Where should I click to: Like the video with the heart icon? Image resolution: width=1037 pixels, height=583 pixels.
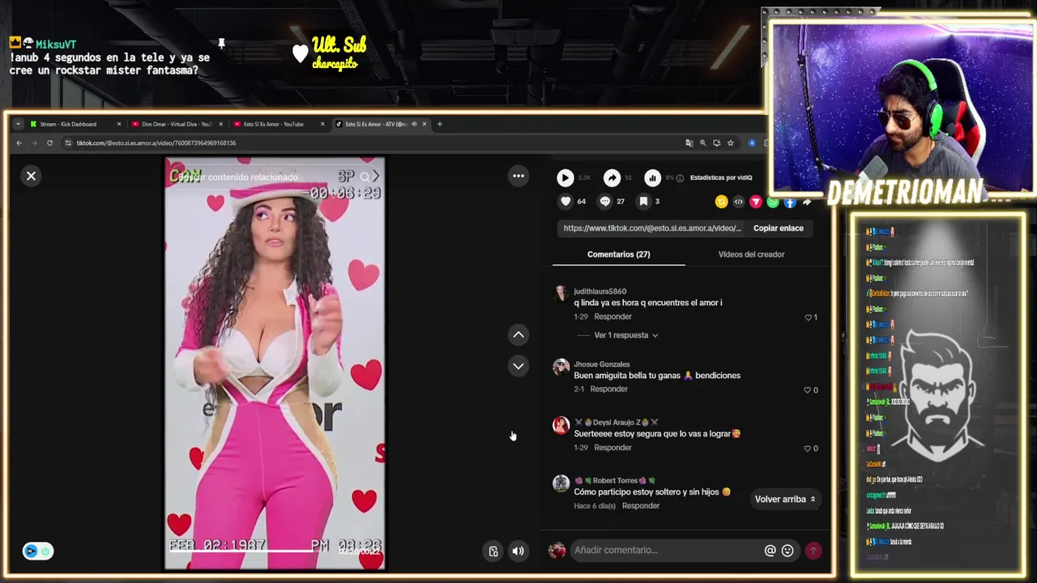pos(565,201)
